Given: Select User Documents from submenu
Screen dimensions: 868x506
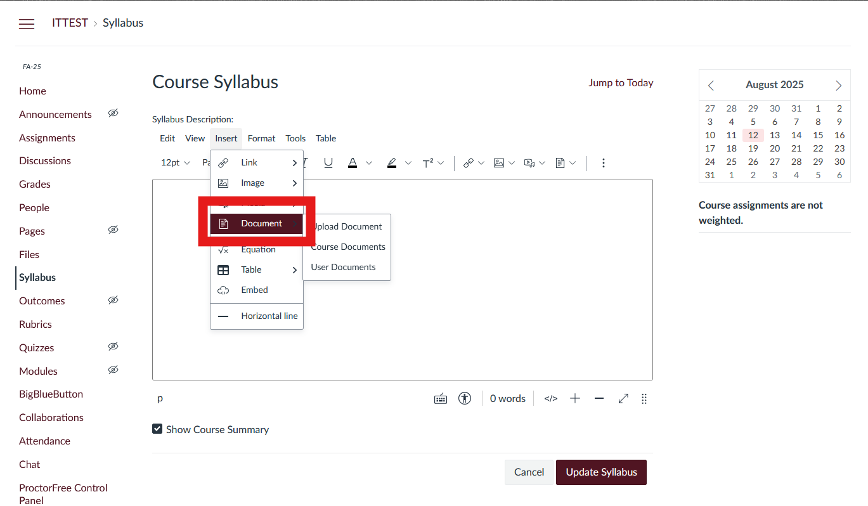Looking at the screenshot, I should [347, 267].
